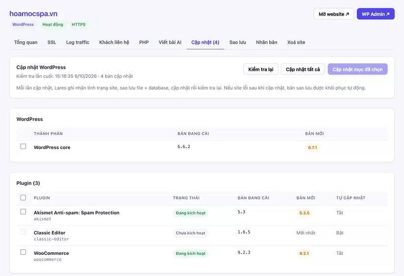The image size is (404, 276).
Task: Click the WordPress core row label
Action: click(52, 148)
